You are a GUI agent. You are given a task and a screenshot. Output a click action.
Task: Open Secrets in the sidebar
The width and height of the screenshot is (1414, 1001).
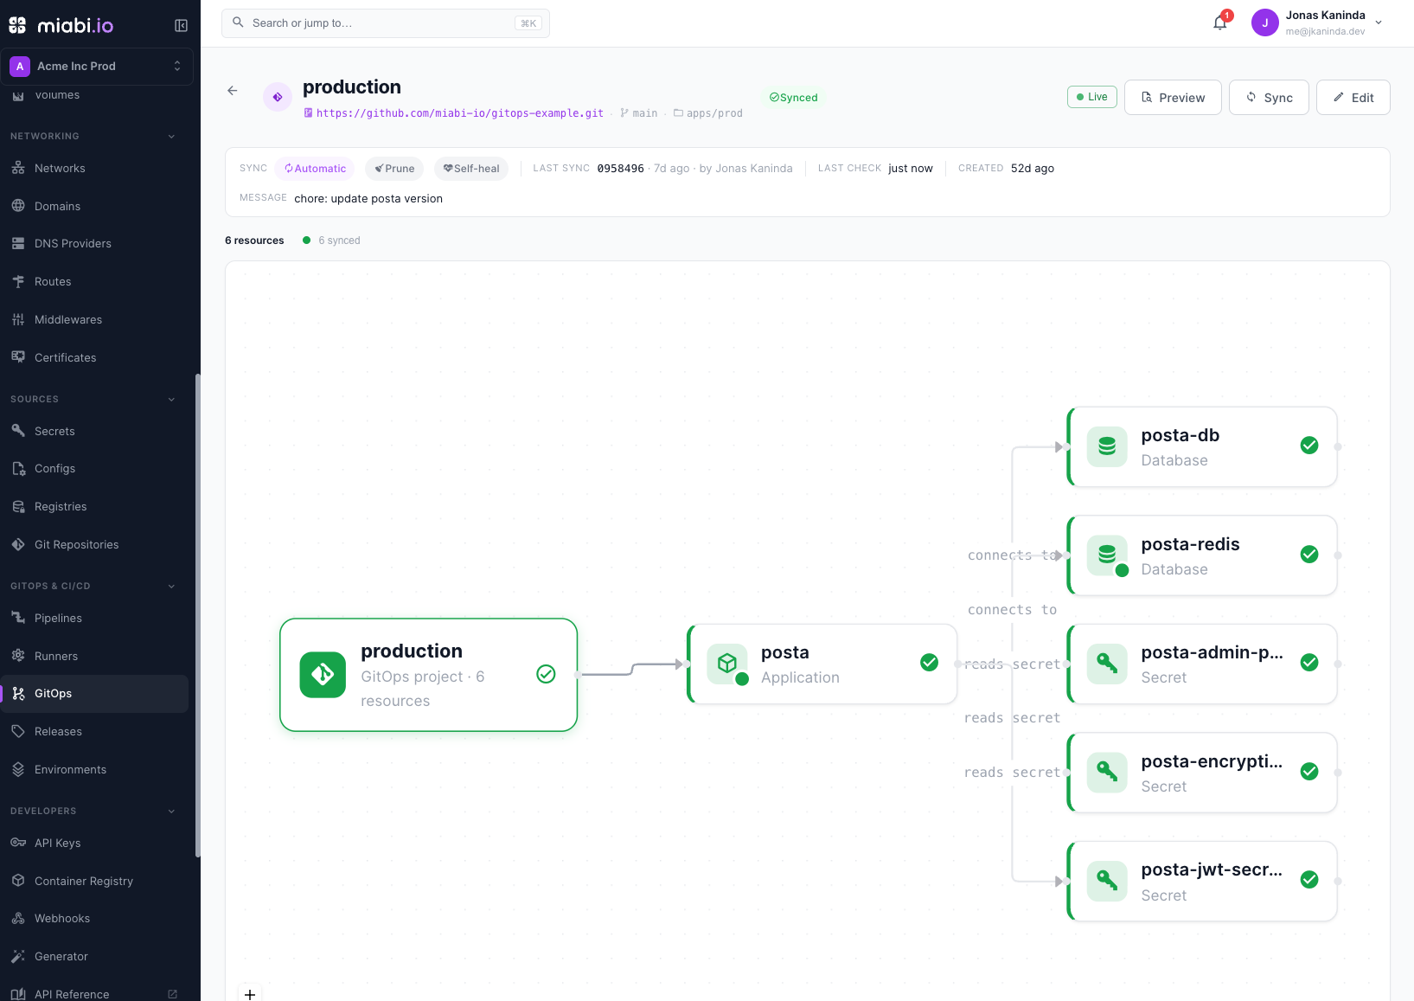[94, 431]
